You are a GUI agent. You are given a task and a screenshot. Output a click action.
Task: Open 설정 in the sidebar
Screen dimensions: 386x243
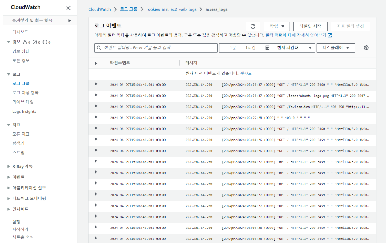[x=16, y=222]
